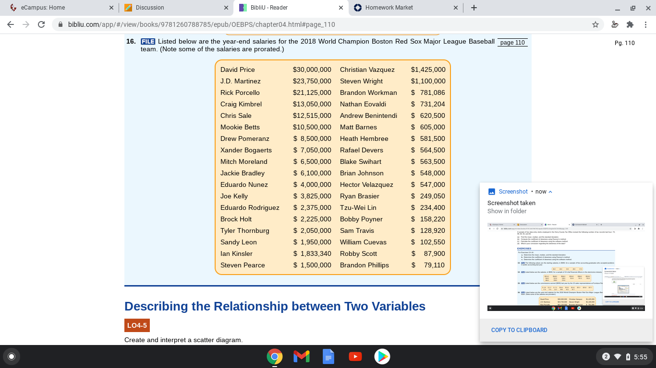Viewport: 656px width, 368px height.
Task: Click Steven Pearce in the salary table
Action: coord(243,265)
